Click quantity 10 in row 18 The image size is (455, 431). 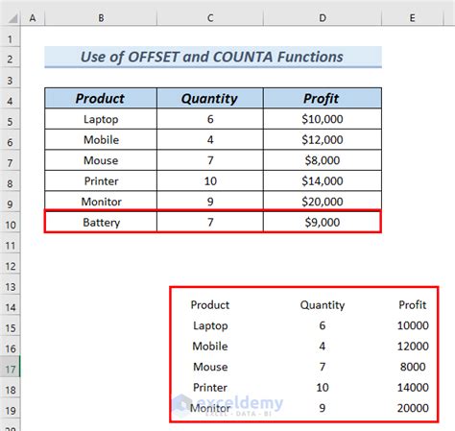(x=323, y=388)
